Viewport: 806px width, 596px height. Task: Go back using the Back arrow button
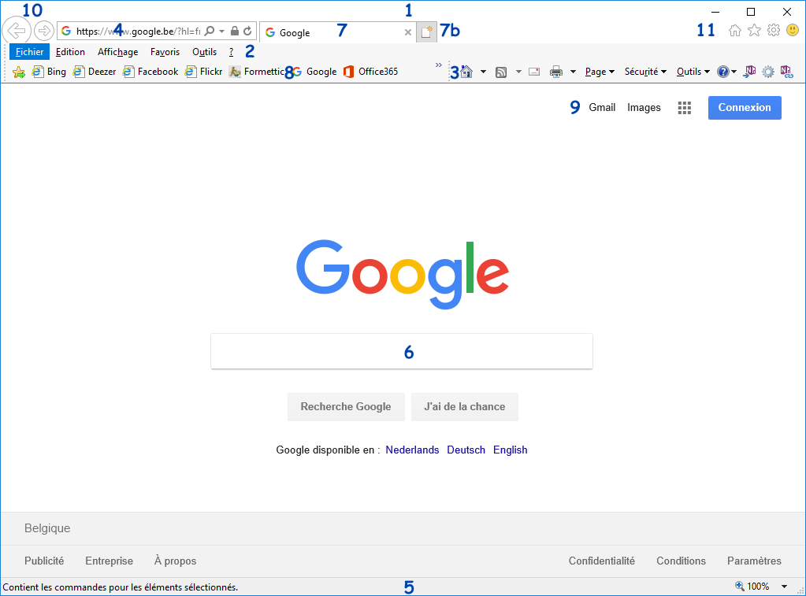pos(17,31)
